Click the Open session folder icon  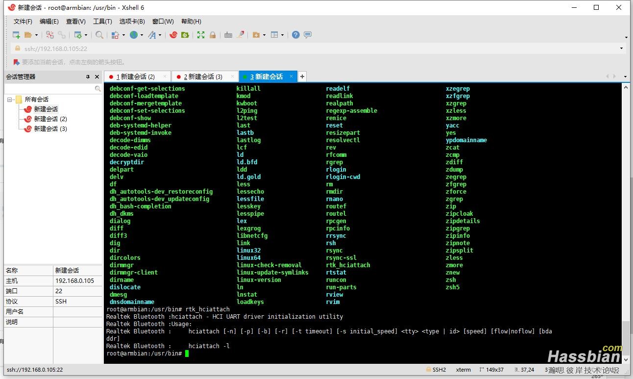(28, 35)
